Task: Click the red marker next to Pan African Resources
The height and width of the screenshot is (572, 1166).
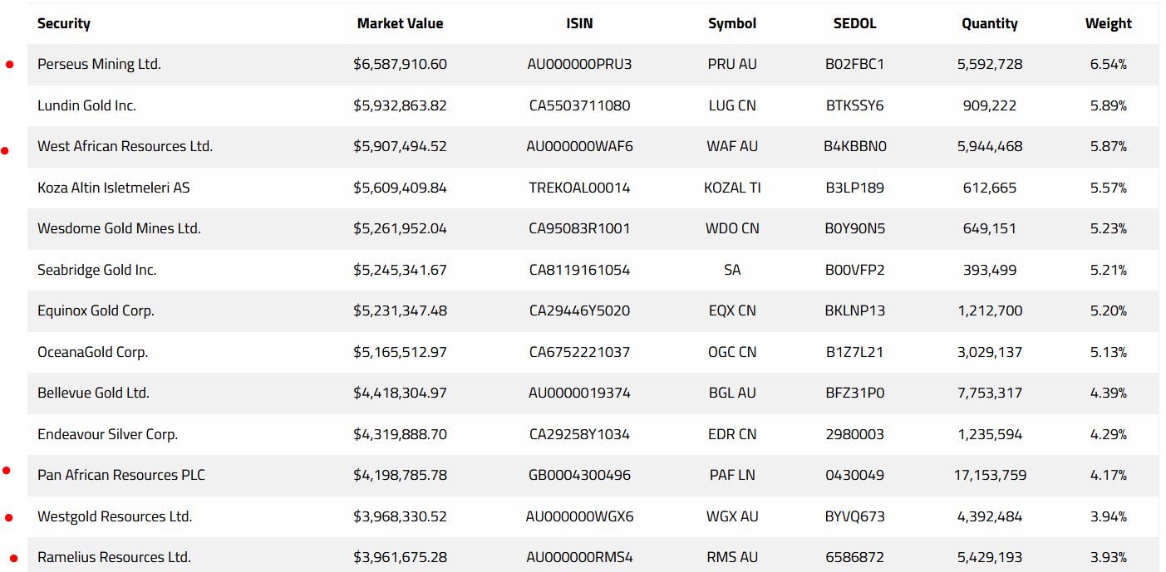Action: (x=7, y=471)
